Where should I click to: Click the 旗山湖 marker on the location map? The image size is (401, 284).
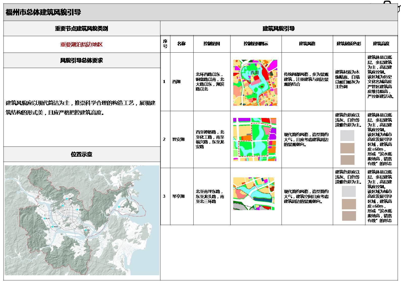pyautogui.click(x=44, y=218)
